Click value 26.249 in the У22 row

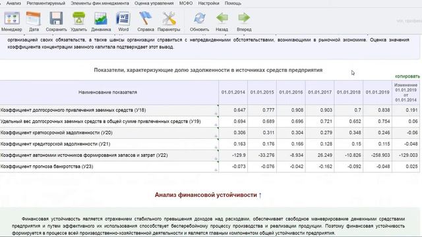(x=325, y=155)
